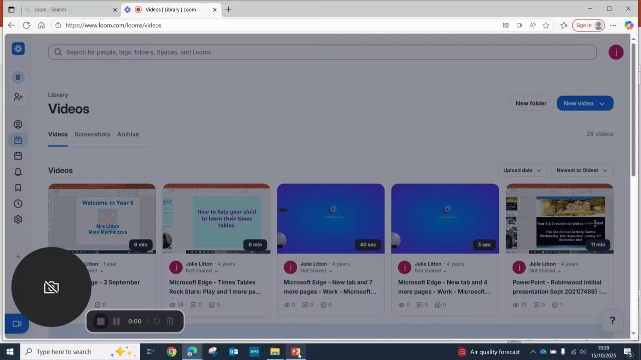Open the profile icon in left sidebar
Viewport: 641px width, 360px height.
[x=18, y=124]
